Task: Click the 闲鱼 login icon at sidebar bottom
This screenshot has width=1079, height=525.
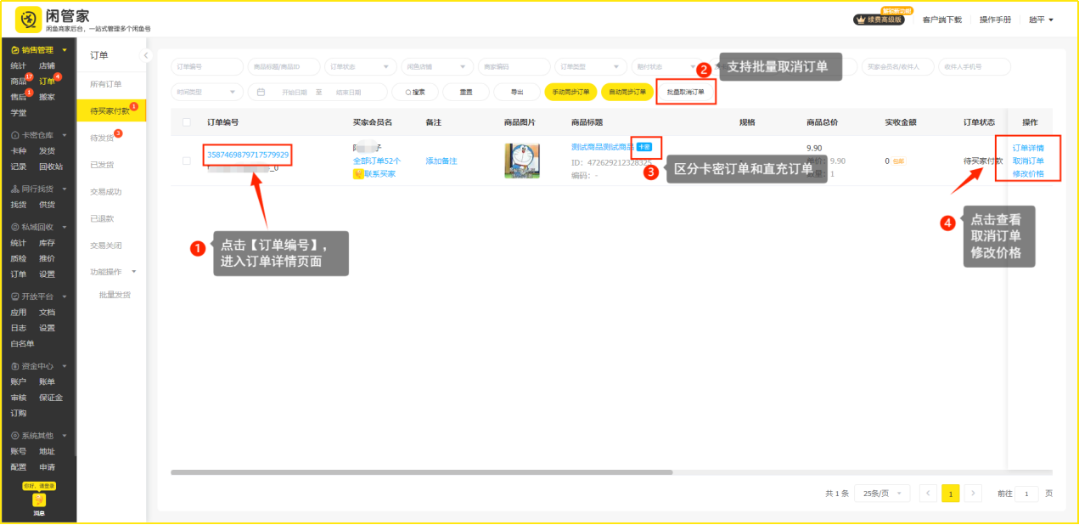Action: [x=39, y=501]
